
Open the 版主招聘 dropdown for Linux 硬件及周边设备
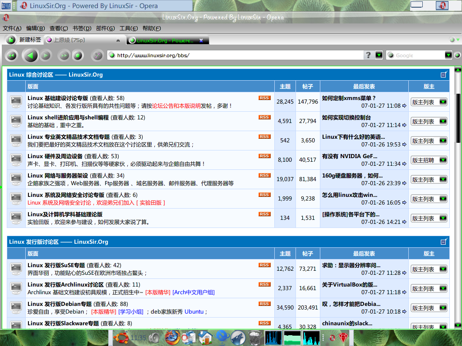pyautogui.click(x=429, y=160)
